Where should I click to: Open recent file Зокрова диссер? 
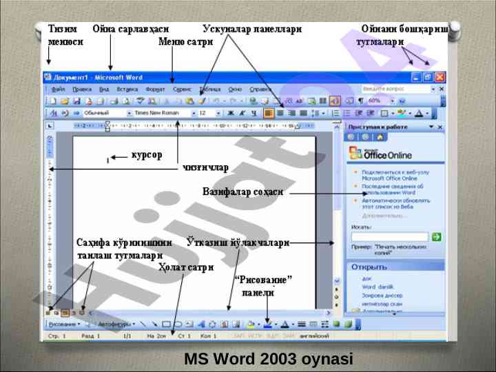(x=382, y=296)
